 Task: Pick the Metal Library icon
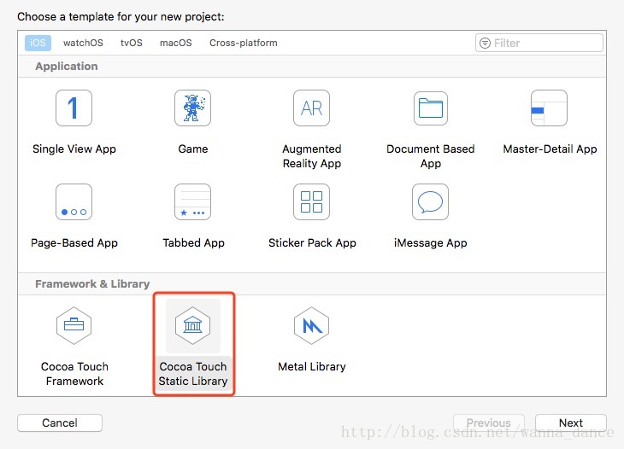[x=312, y=325]
